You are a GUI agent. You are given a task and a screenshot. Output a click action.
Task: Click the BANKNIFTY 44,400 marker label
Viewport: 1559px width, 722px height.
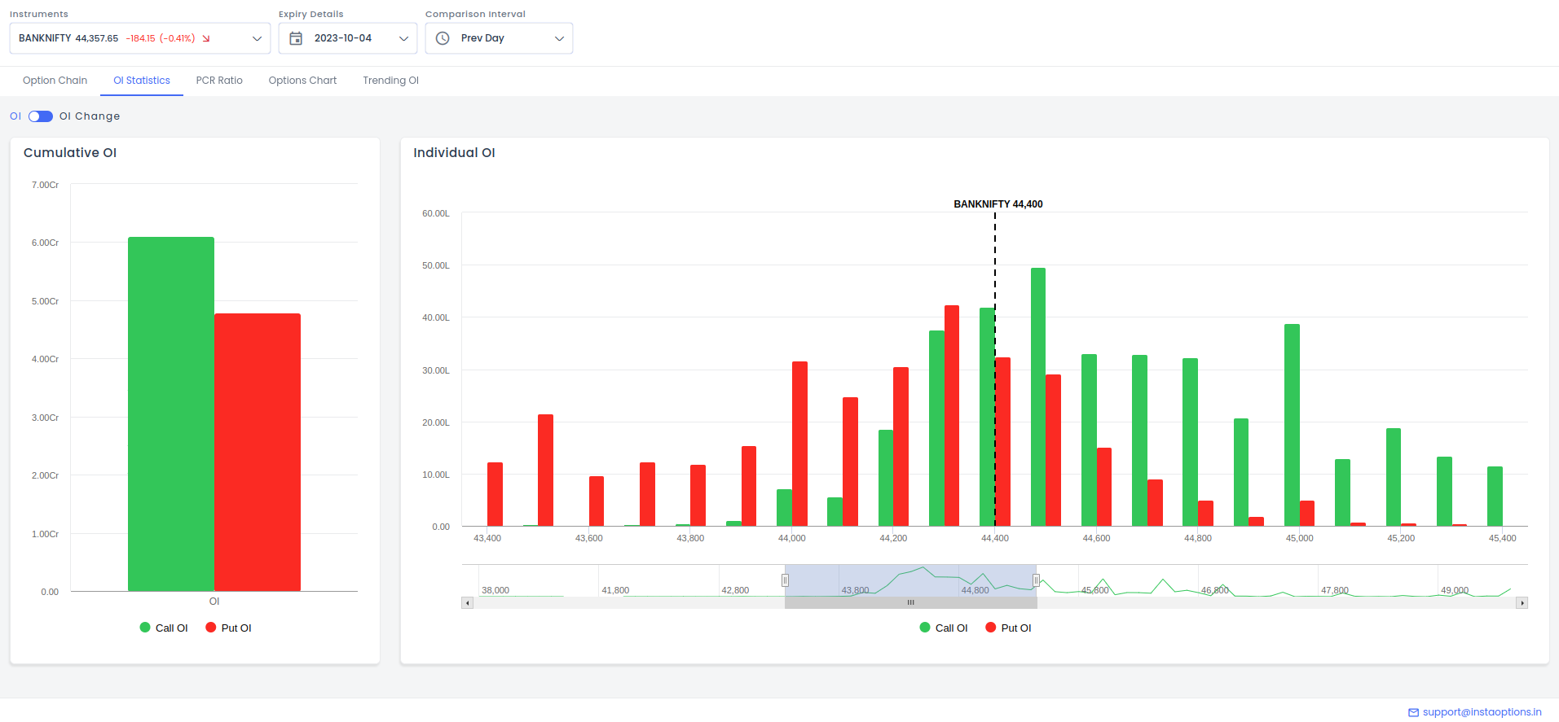[998, 204]
